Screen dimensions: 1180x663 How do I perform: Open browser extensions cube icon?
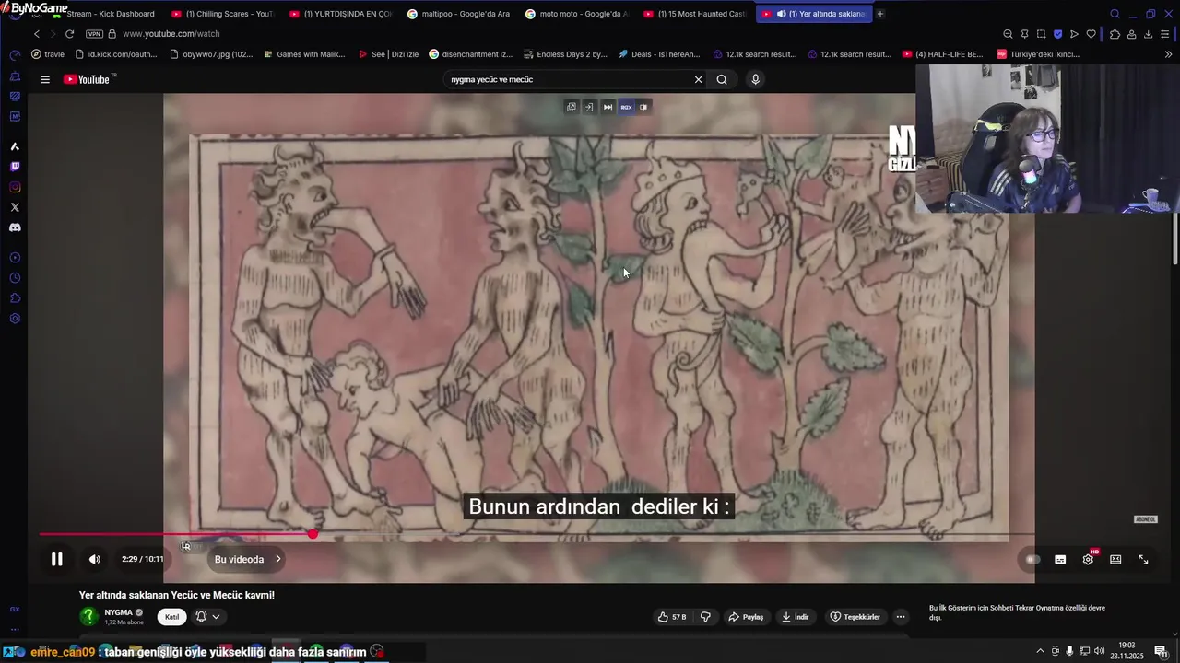point(1115,34)
